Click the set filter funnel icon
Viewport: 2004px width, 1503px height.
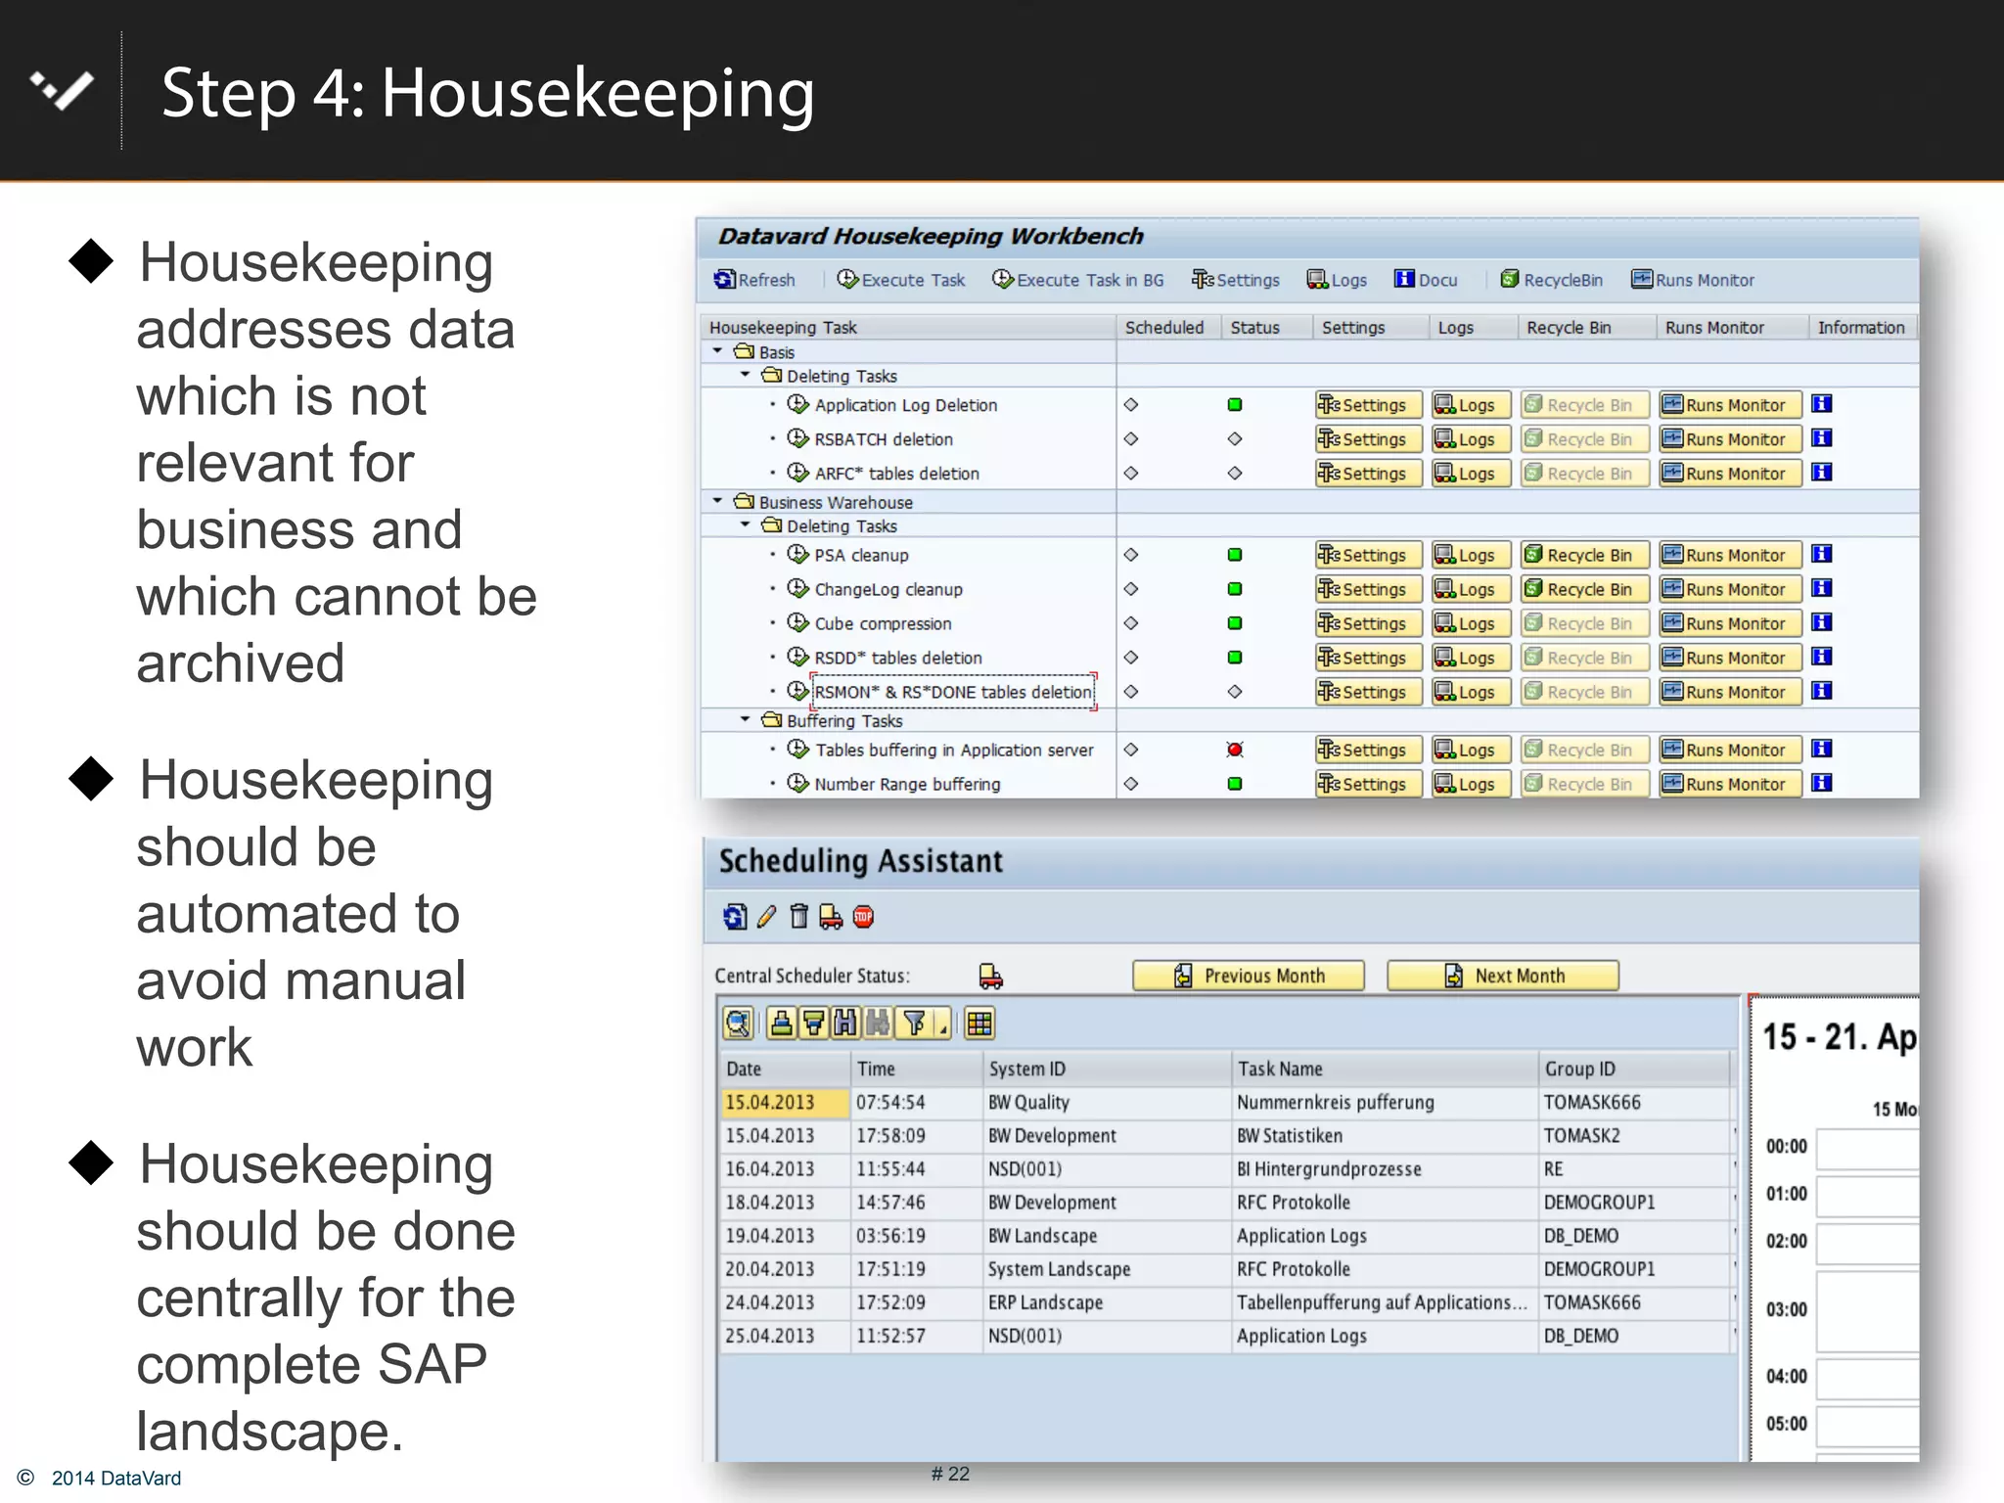coord(915,1024)
